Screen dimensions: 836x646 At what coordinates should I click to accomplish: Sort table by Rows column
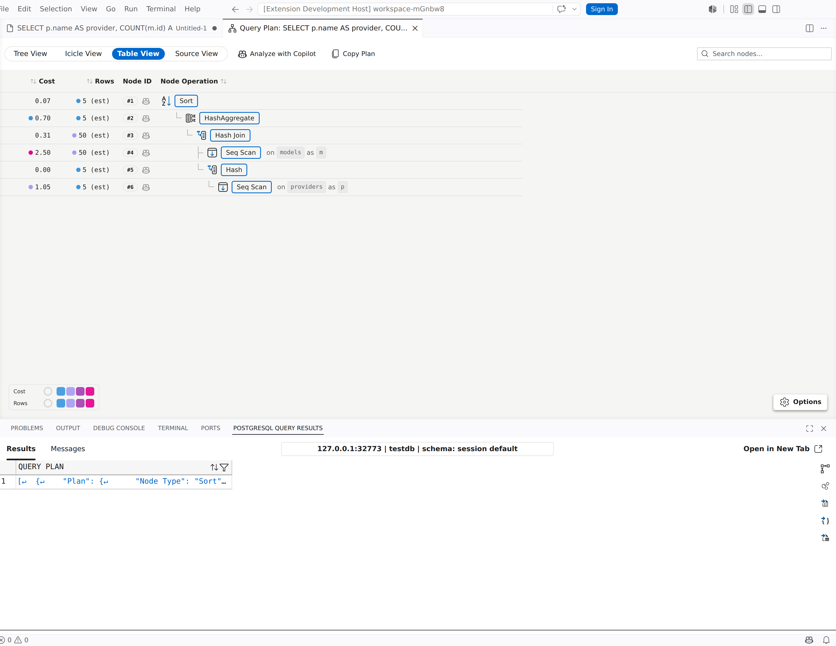point(100,81)
